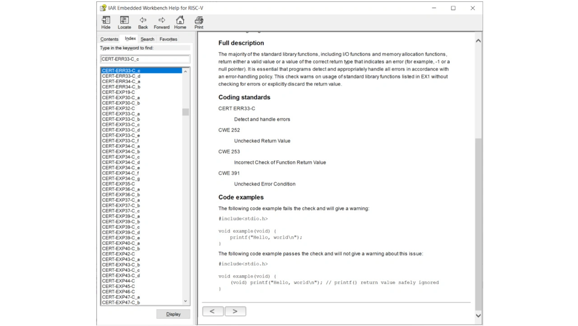Select CERT-ERR34-C_a index entry
This screenshot has width=578, height=326.
121,81
